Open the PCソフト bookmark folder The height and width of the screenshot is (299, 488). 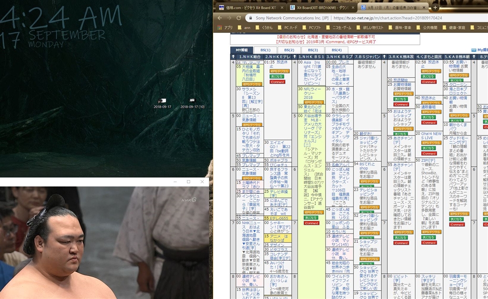click(x=312, y=27)
